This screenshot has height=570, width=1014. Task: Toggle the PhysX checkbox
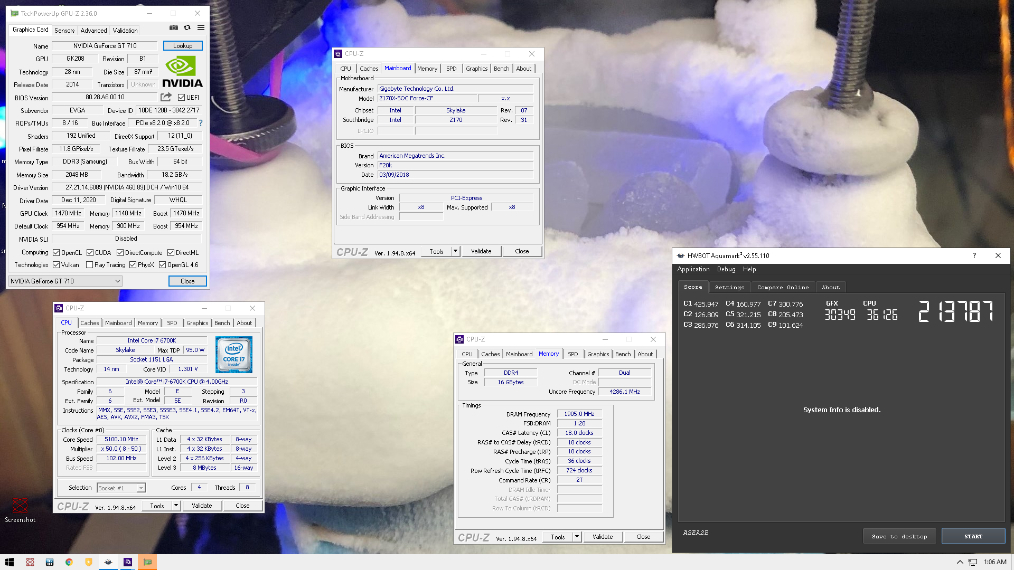[x=133, y=265]
